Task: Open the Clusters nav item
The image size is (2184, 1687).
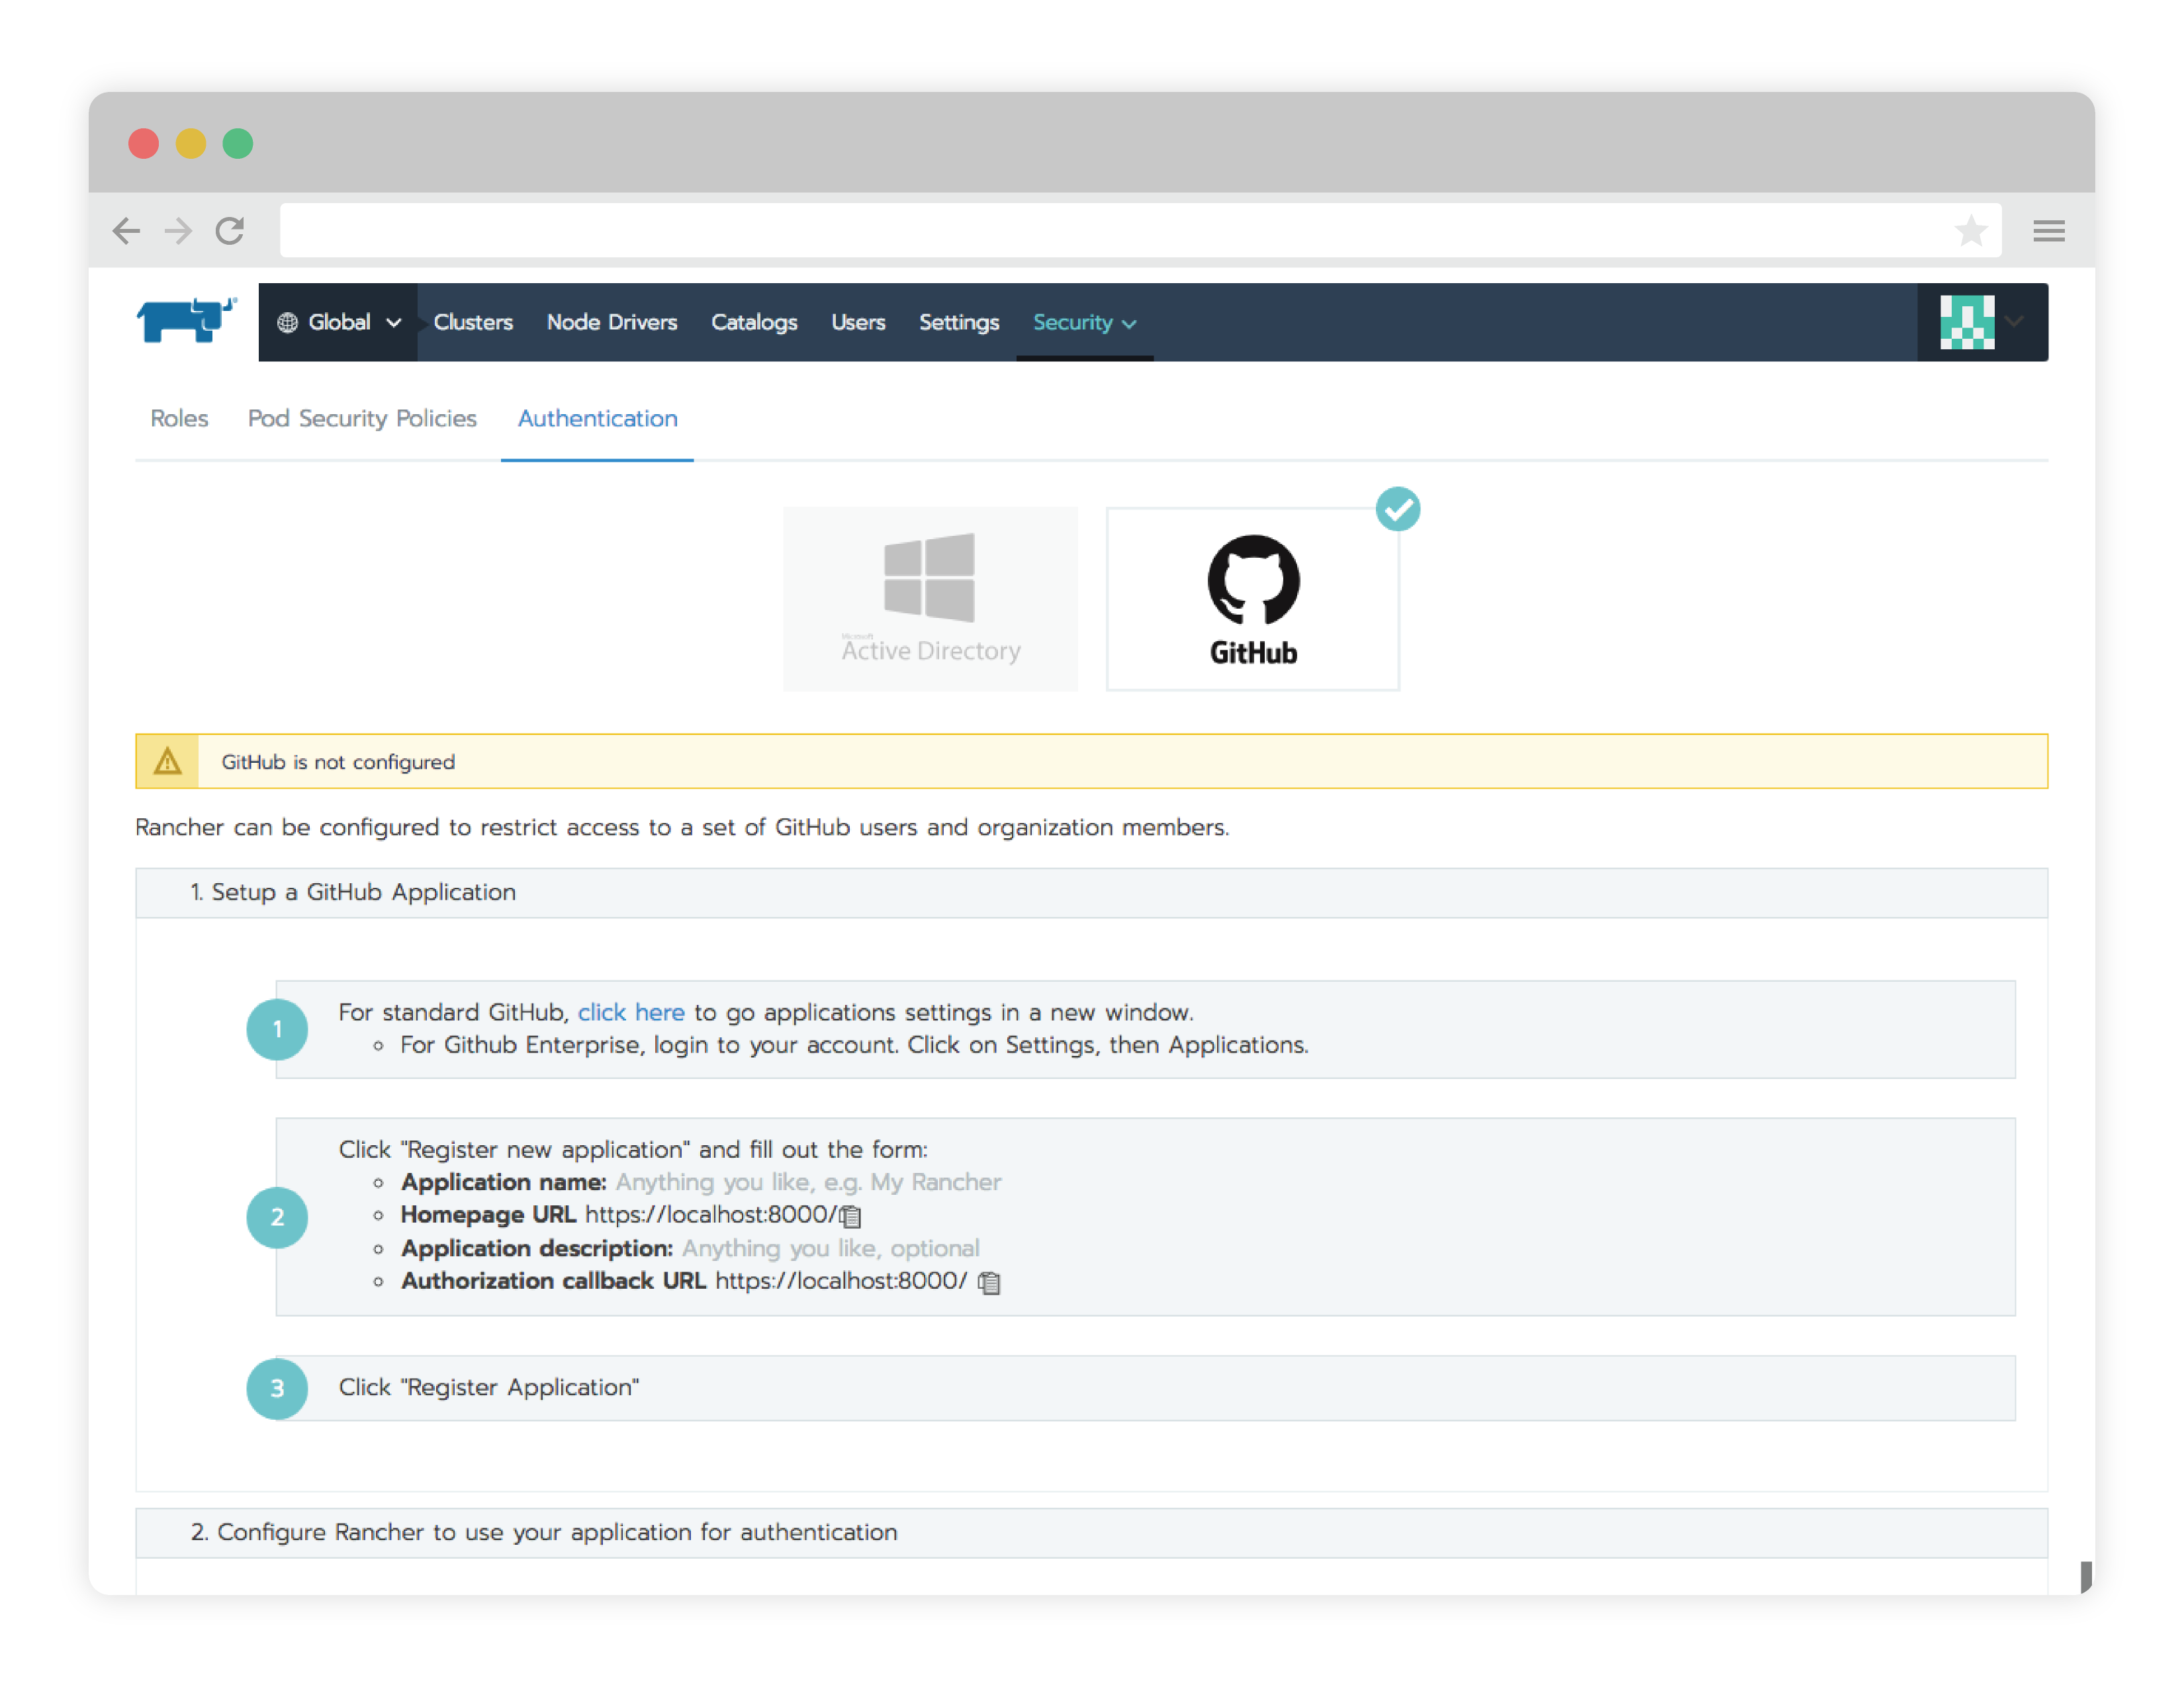Action: [473, 323]
